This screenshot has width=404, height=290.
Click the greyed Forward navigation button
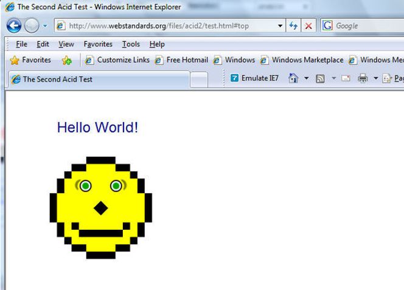(x=32, y=26)
